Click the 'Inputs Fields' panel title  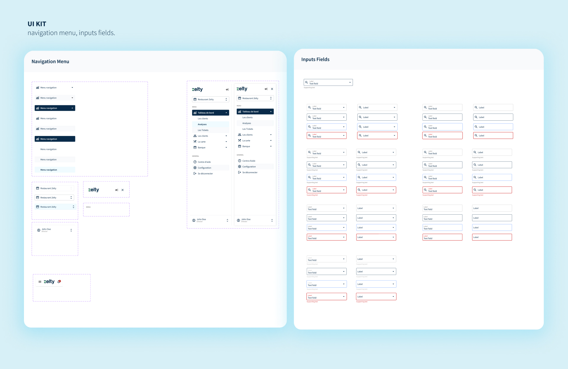click(x=315, y=59)
